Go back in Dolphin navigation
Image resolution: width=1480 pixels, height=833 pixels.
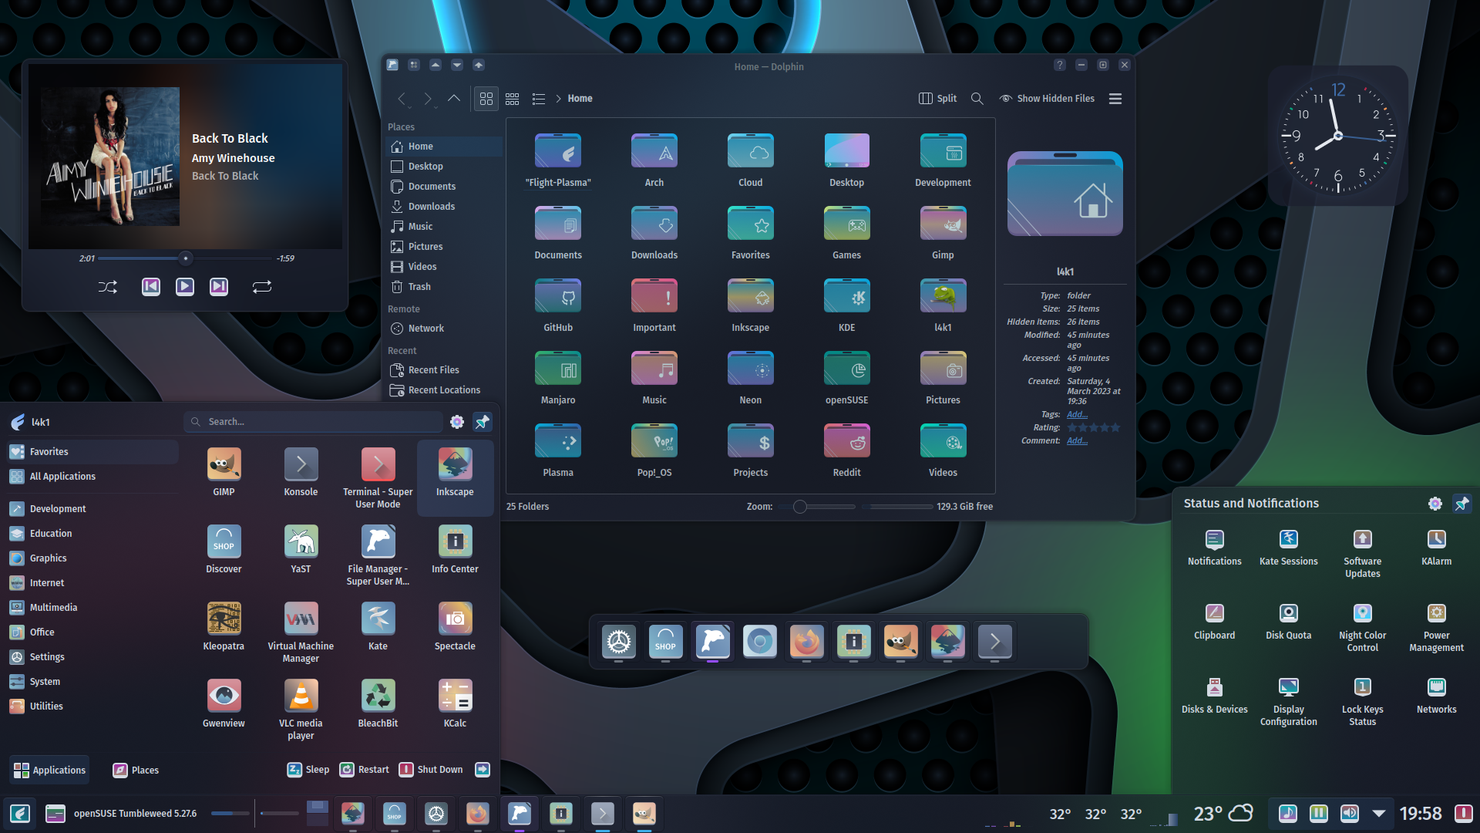click(402, 99)
